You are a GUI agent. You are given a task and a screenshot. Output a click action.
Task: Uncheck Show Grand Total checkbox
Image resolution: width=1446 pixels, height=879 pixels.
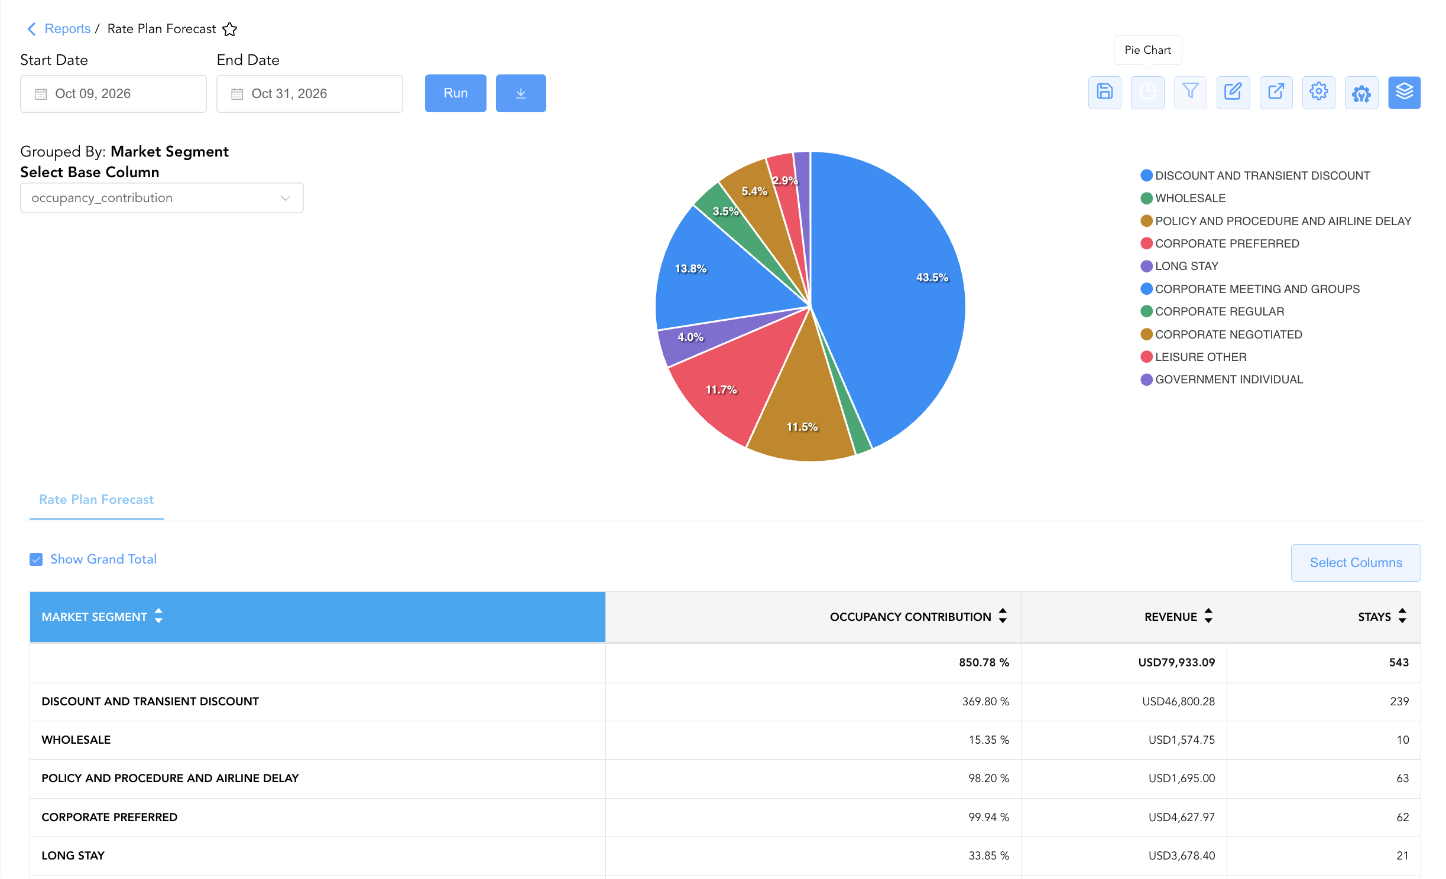(36, 559)
